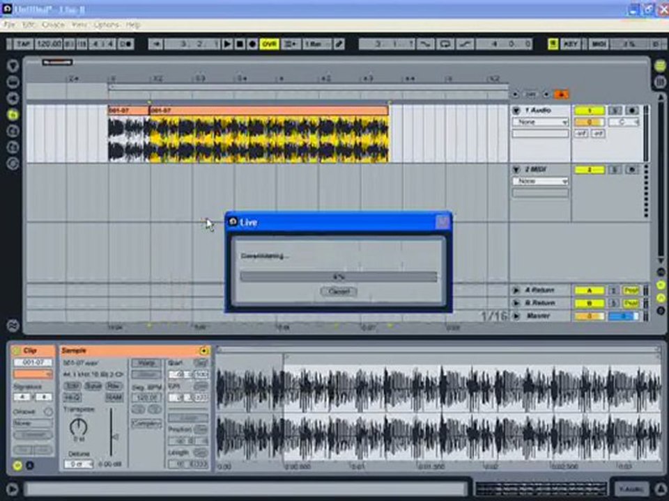Click the Follow button in transport
The height and width of the screenshot is (501, 669).
coord(156,44)
